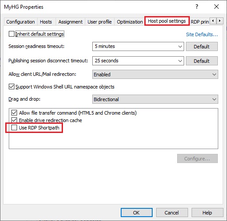
Task: Expand Publishing session disconnect timeout dropdown
Action: click(138, 61)
